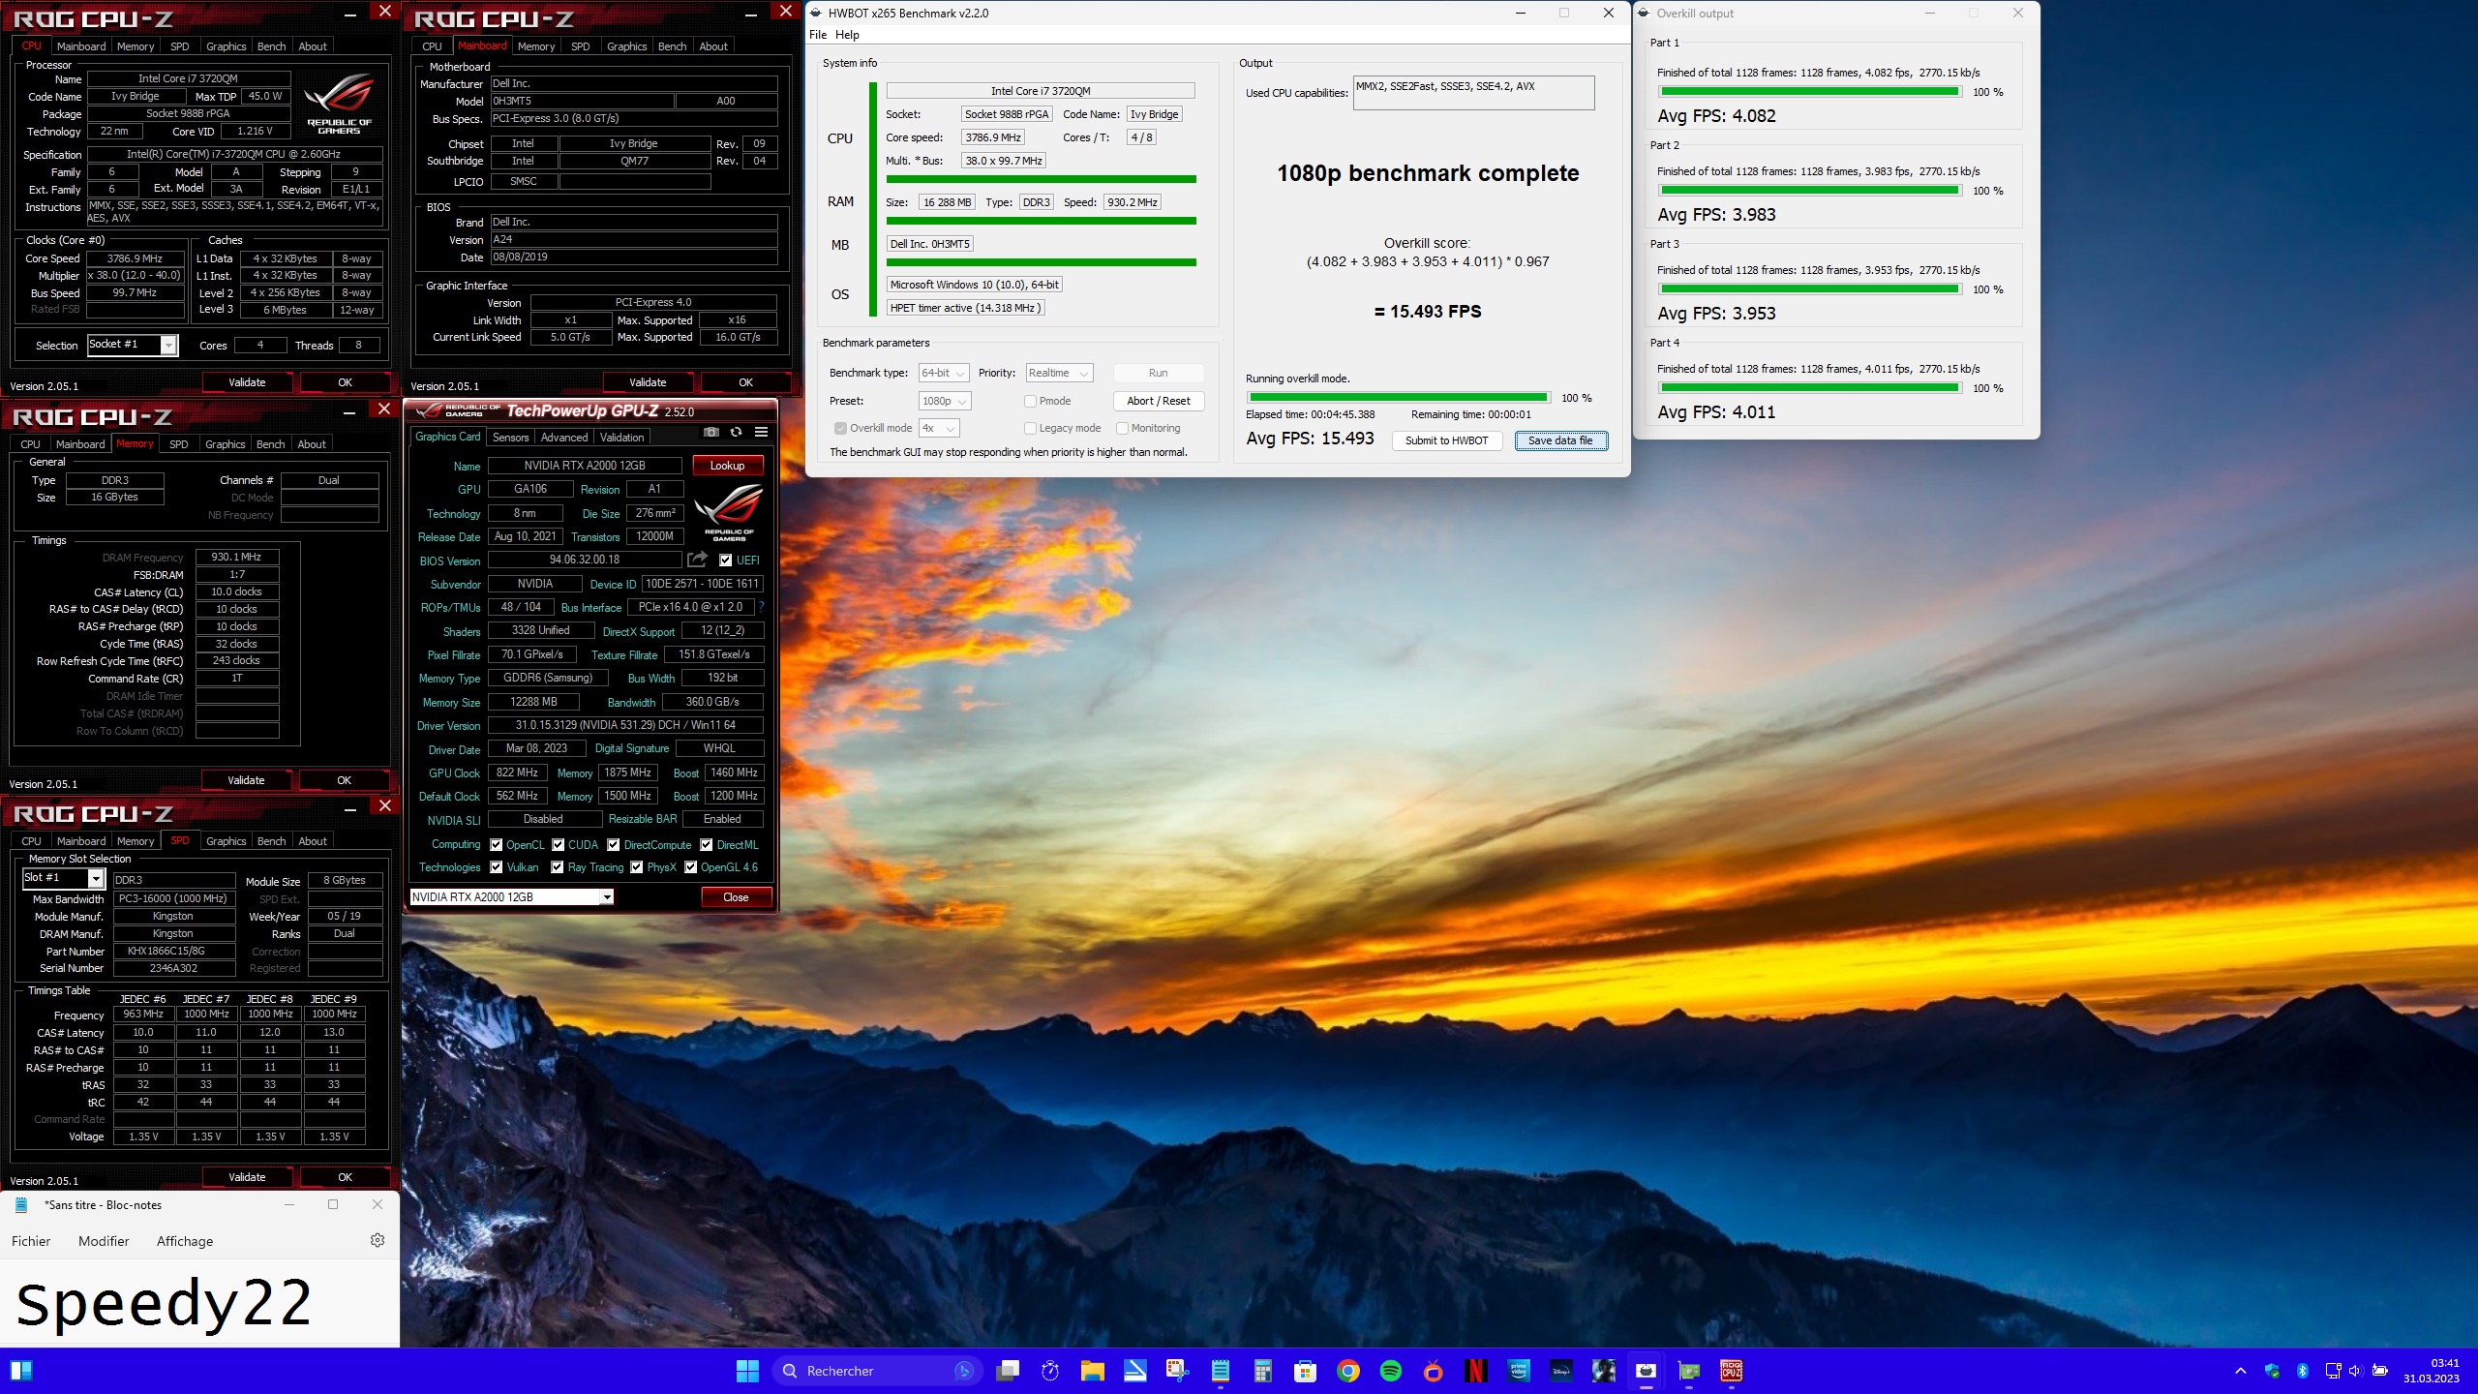Switch to Sensors tab in GPU-Z
Image resolution: width=2478 pixels, height=1394 pixels.
pyautogui.click(x=511, y=438)
